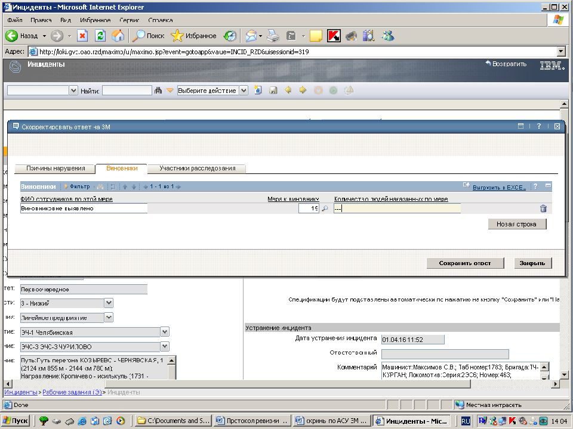This screenshot has height=429, width=573.
Task: Go to next record yellow arrow
Action: click(x=303, y=90)
